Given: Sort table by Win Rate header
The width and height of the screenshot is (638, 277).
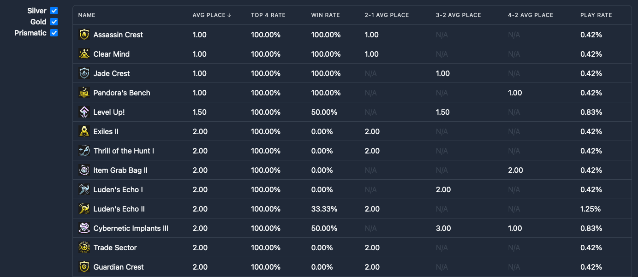Looking at the screenshot, I should coord(325,15).
